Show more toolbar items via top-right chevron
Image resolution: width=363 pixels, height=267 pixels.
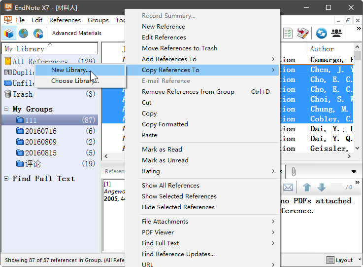(359, 28)
